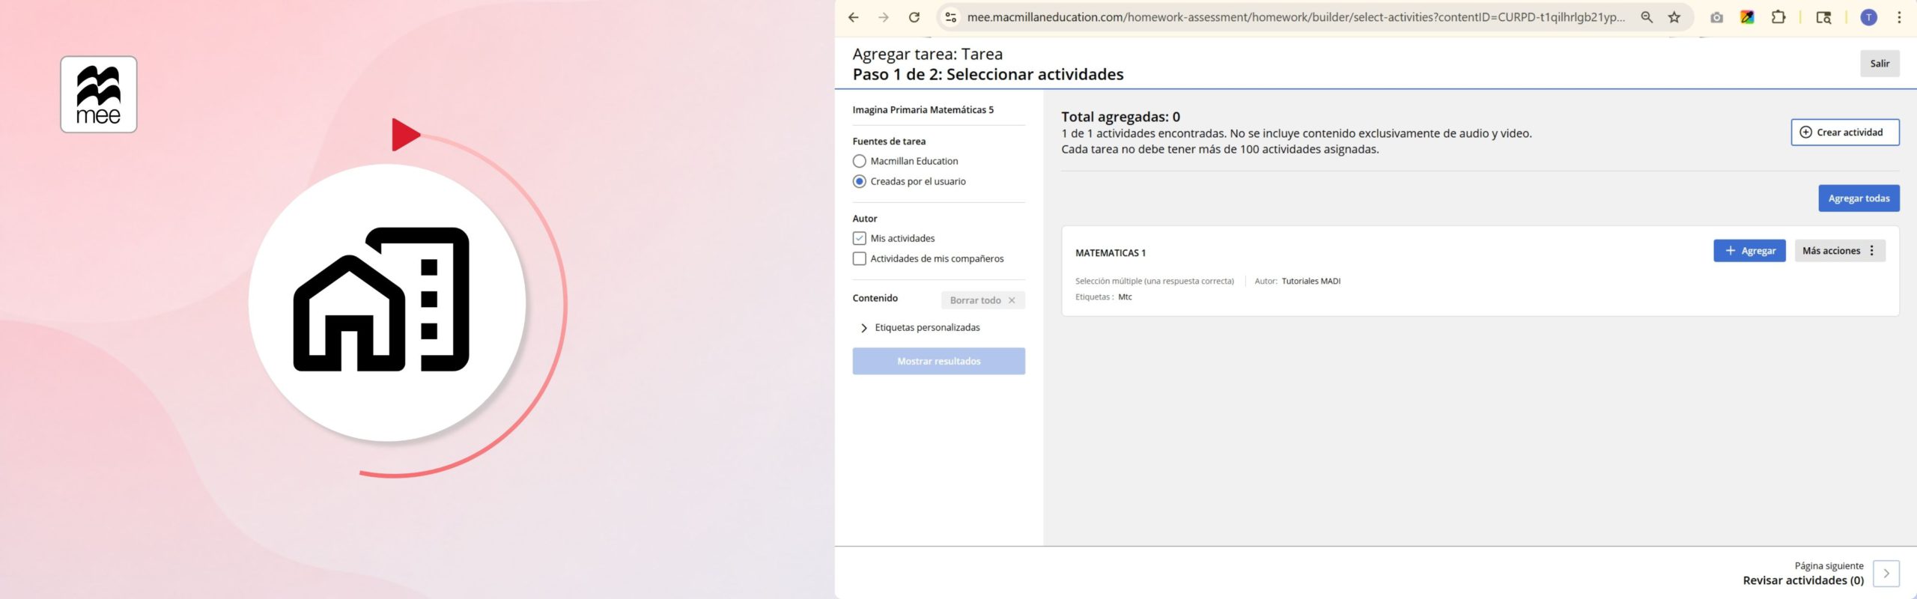Bookmark this page with the star icon
The image size is (1917, 599).
[x=1674, y=17]
